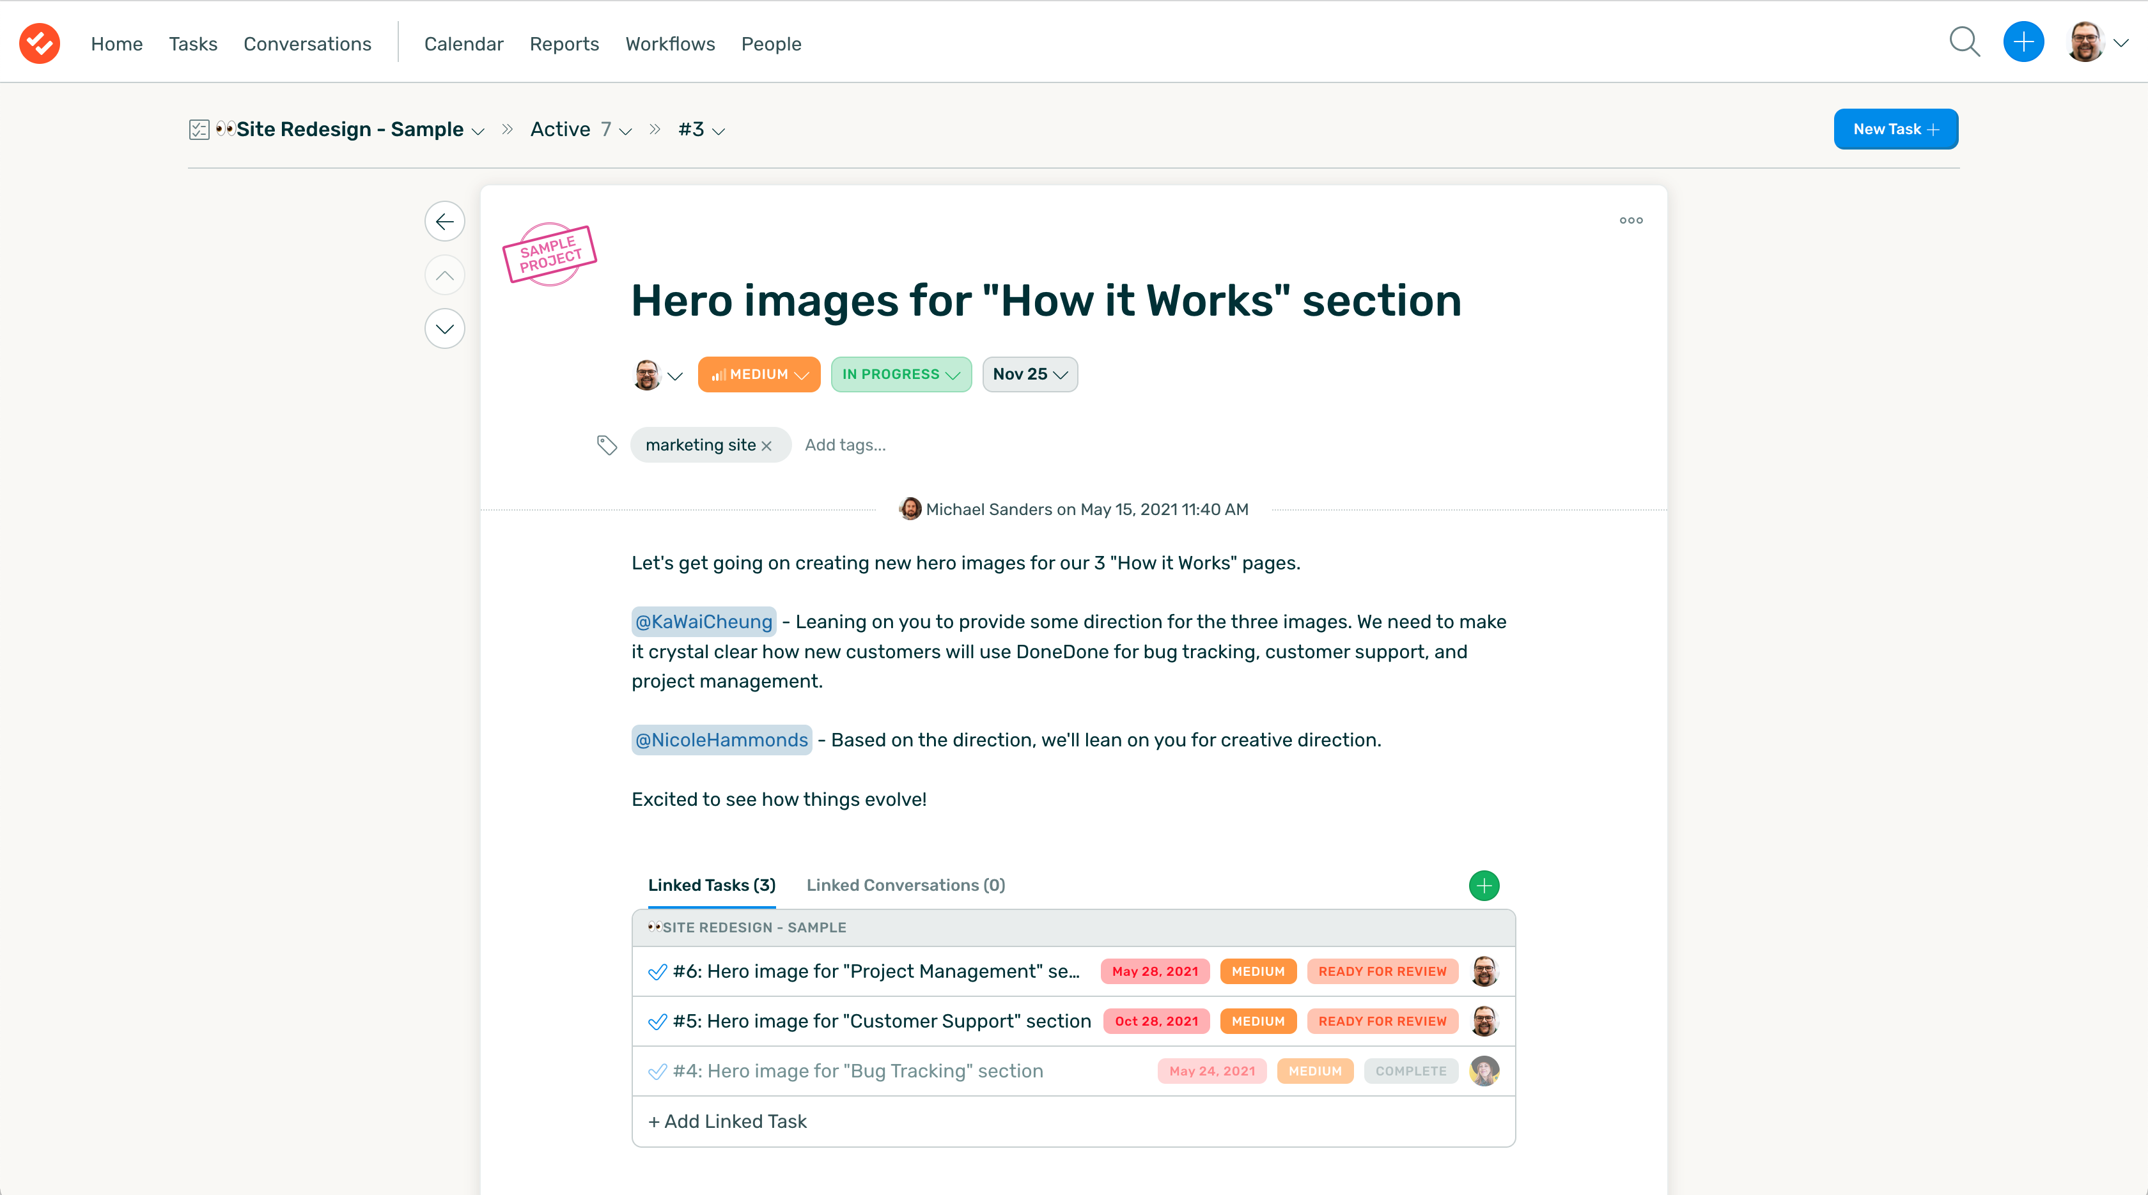Open the Nov 25 due date dropdown

pos(1030,374)
